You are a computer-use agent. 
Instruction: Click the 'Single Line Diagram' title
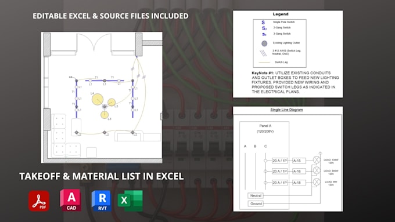point(286,110)
